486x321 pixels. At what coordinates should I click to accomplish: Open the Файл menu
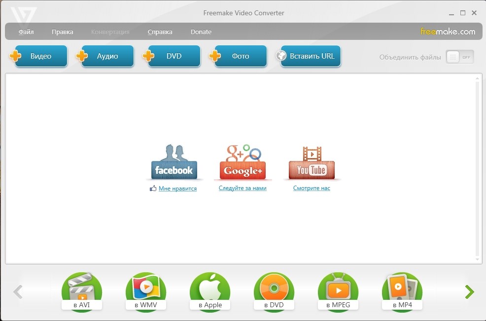click(x=26, y=32)
